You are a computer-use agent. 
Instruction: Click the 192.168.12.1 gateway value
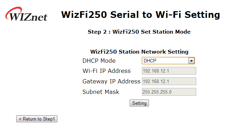point(156,81)
